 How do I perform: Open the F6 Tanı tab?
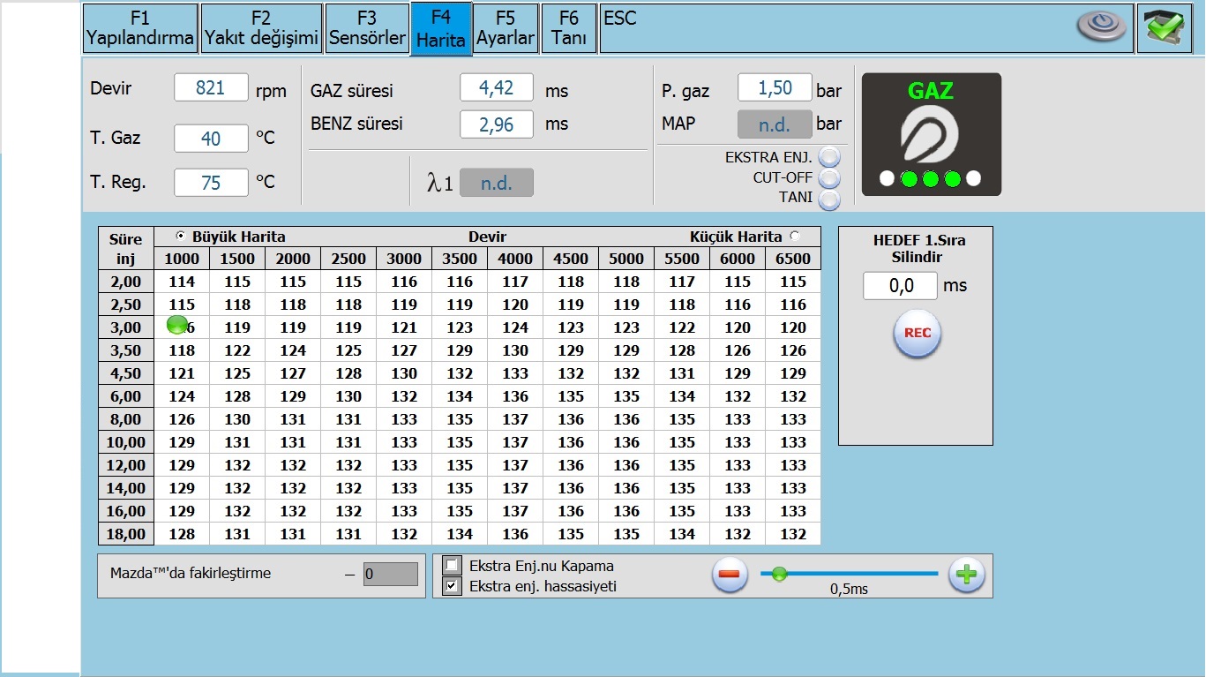click(569, 28)
